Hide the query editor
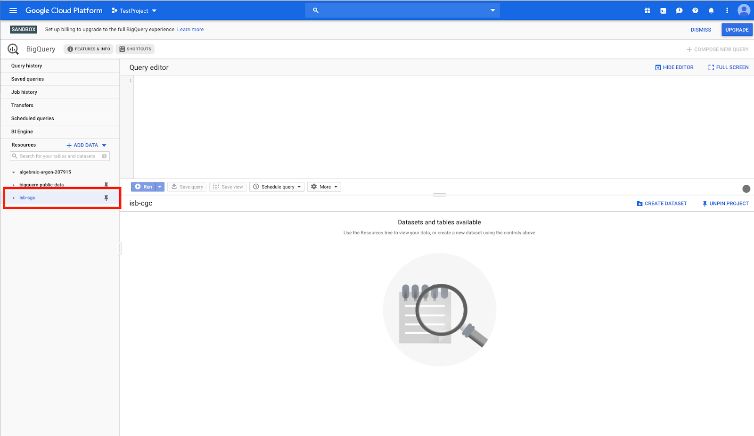The height and width of the screenshot is (436, 754). tap(674, 67)
